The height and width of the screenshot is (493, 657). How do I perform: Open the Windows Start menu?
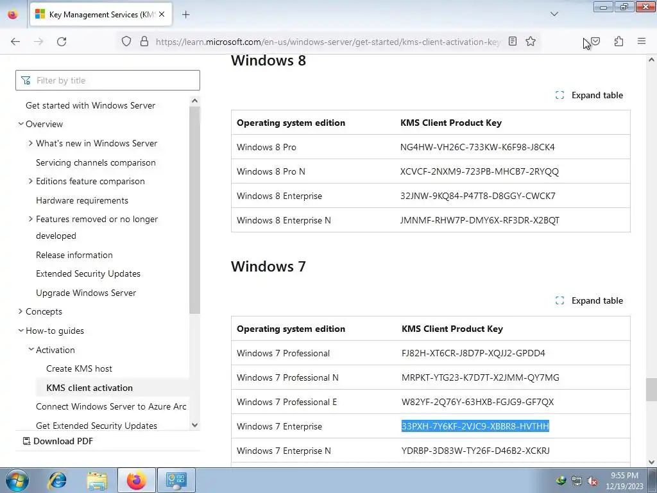[17, 480]
